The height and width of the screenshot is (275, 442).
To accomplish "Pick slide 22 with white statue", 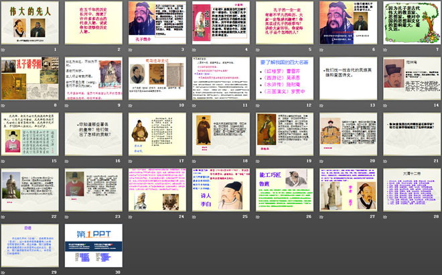I will tap(30, 190).
